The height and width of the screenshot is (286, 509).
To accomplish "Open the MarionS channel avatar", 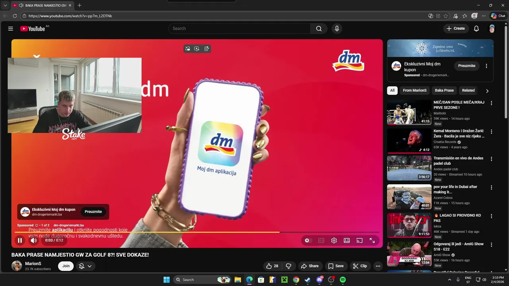I will pos(17,266).
